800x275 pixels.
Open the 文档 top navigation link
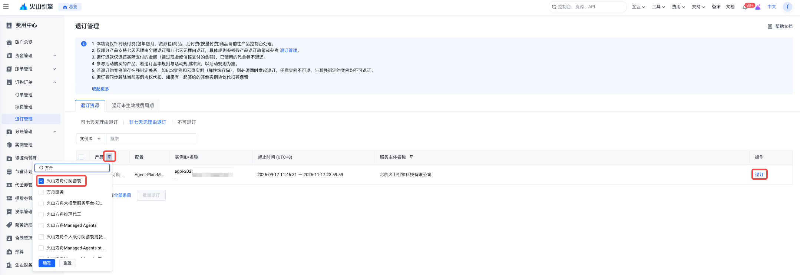pos(730,7)
